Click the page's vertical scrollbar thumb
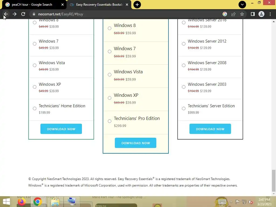 274,181
